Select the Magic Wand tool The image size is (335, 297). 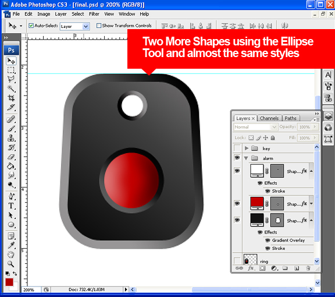(x=11, y=89)
